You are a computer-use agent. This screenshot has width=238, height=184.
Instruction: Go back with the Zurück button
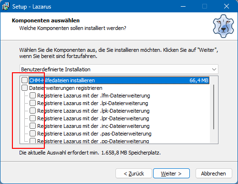(x=134, y=174)
